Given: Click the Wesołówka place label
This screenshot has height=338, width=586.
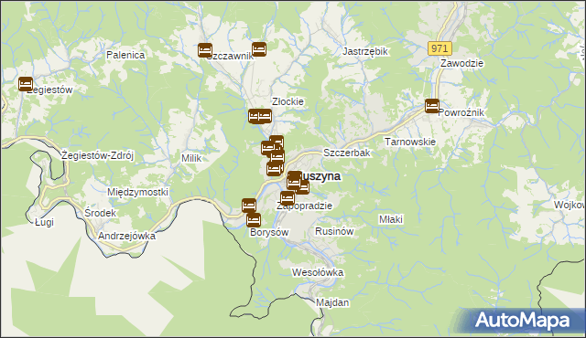Looking at the screenshot, I should pos(318,272).
